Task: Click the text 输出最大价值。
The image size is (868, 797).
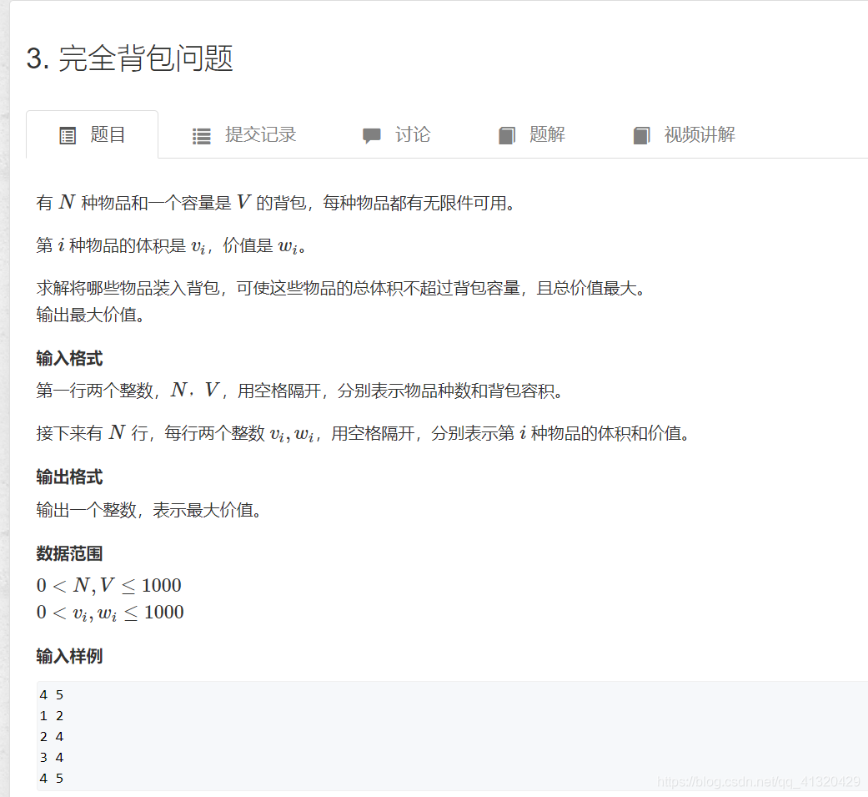Action: (x=91, y=315)
